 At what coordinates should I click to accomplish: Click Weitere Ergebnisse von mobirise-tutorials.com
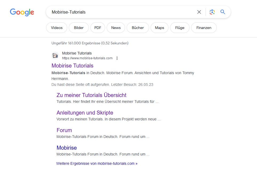97,163
